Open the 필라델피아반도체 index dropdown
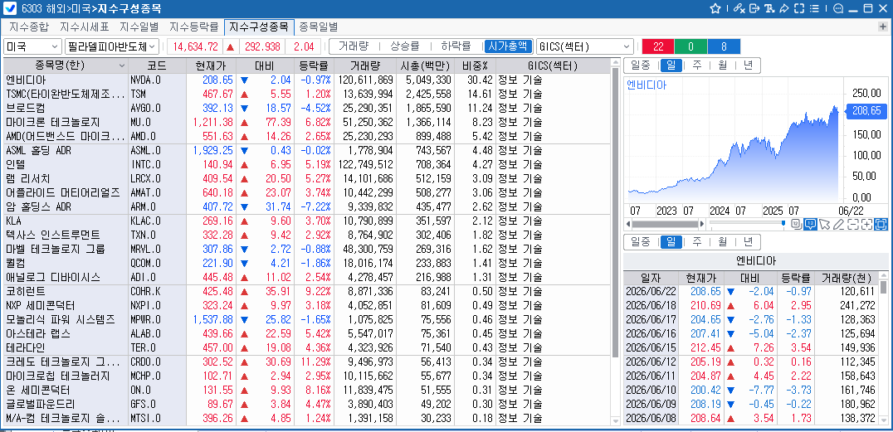 point(112,46)
